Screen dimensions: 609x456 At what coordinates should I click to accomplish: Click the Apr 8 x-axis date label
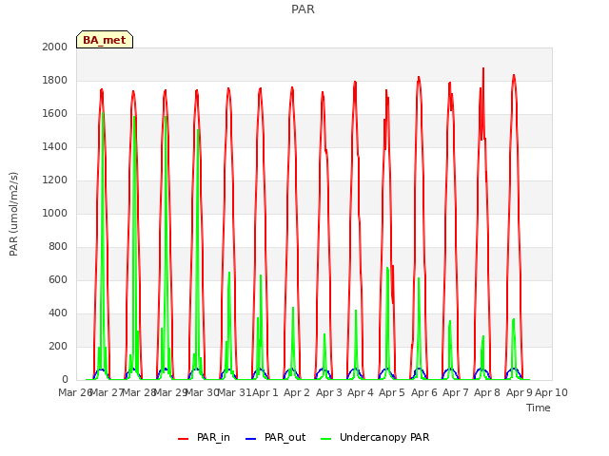click(487, 392)
